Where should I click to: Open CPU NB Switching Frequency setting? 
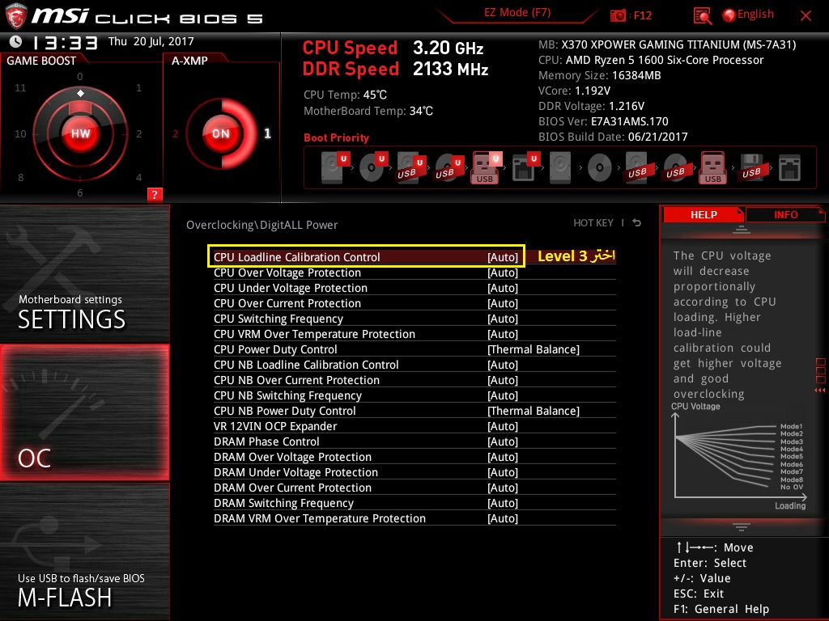(414, 395)
